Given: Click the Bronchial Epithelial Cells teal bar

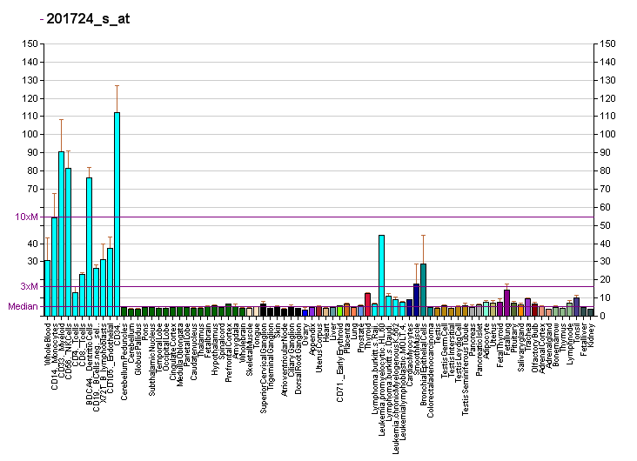Looking at the screenshot, I should [423, 290].
